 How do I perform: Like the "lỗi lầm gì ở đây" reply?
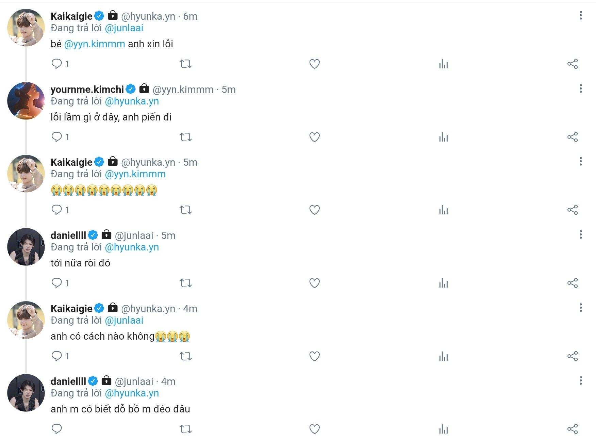(314, 137)
